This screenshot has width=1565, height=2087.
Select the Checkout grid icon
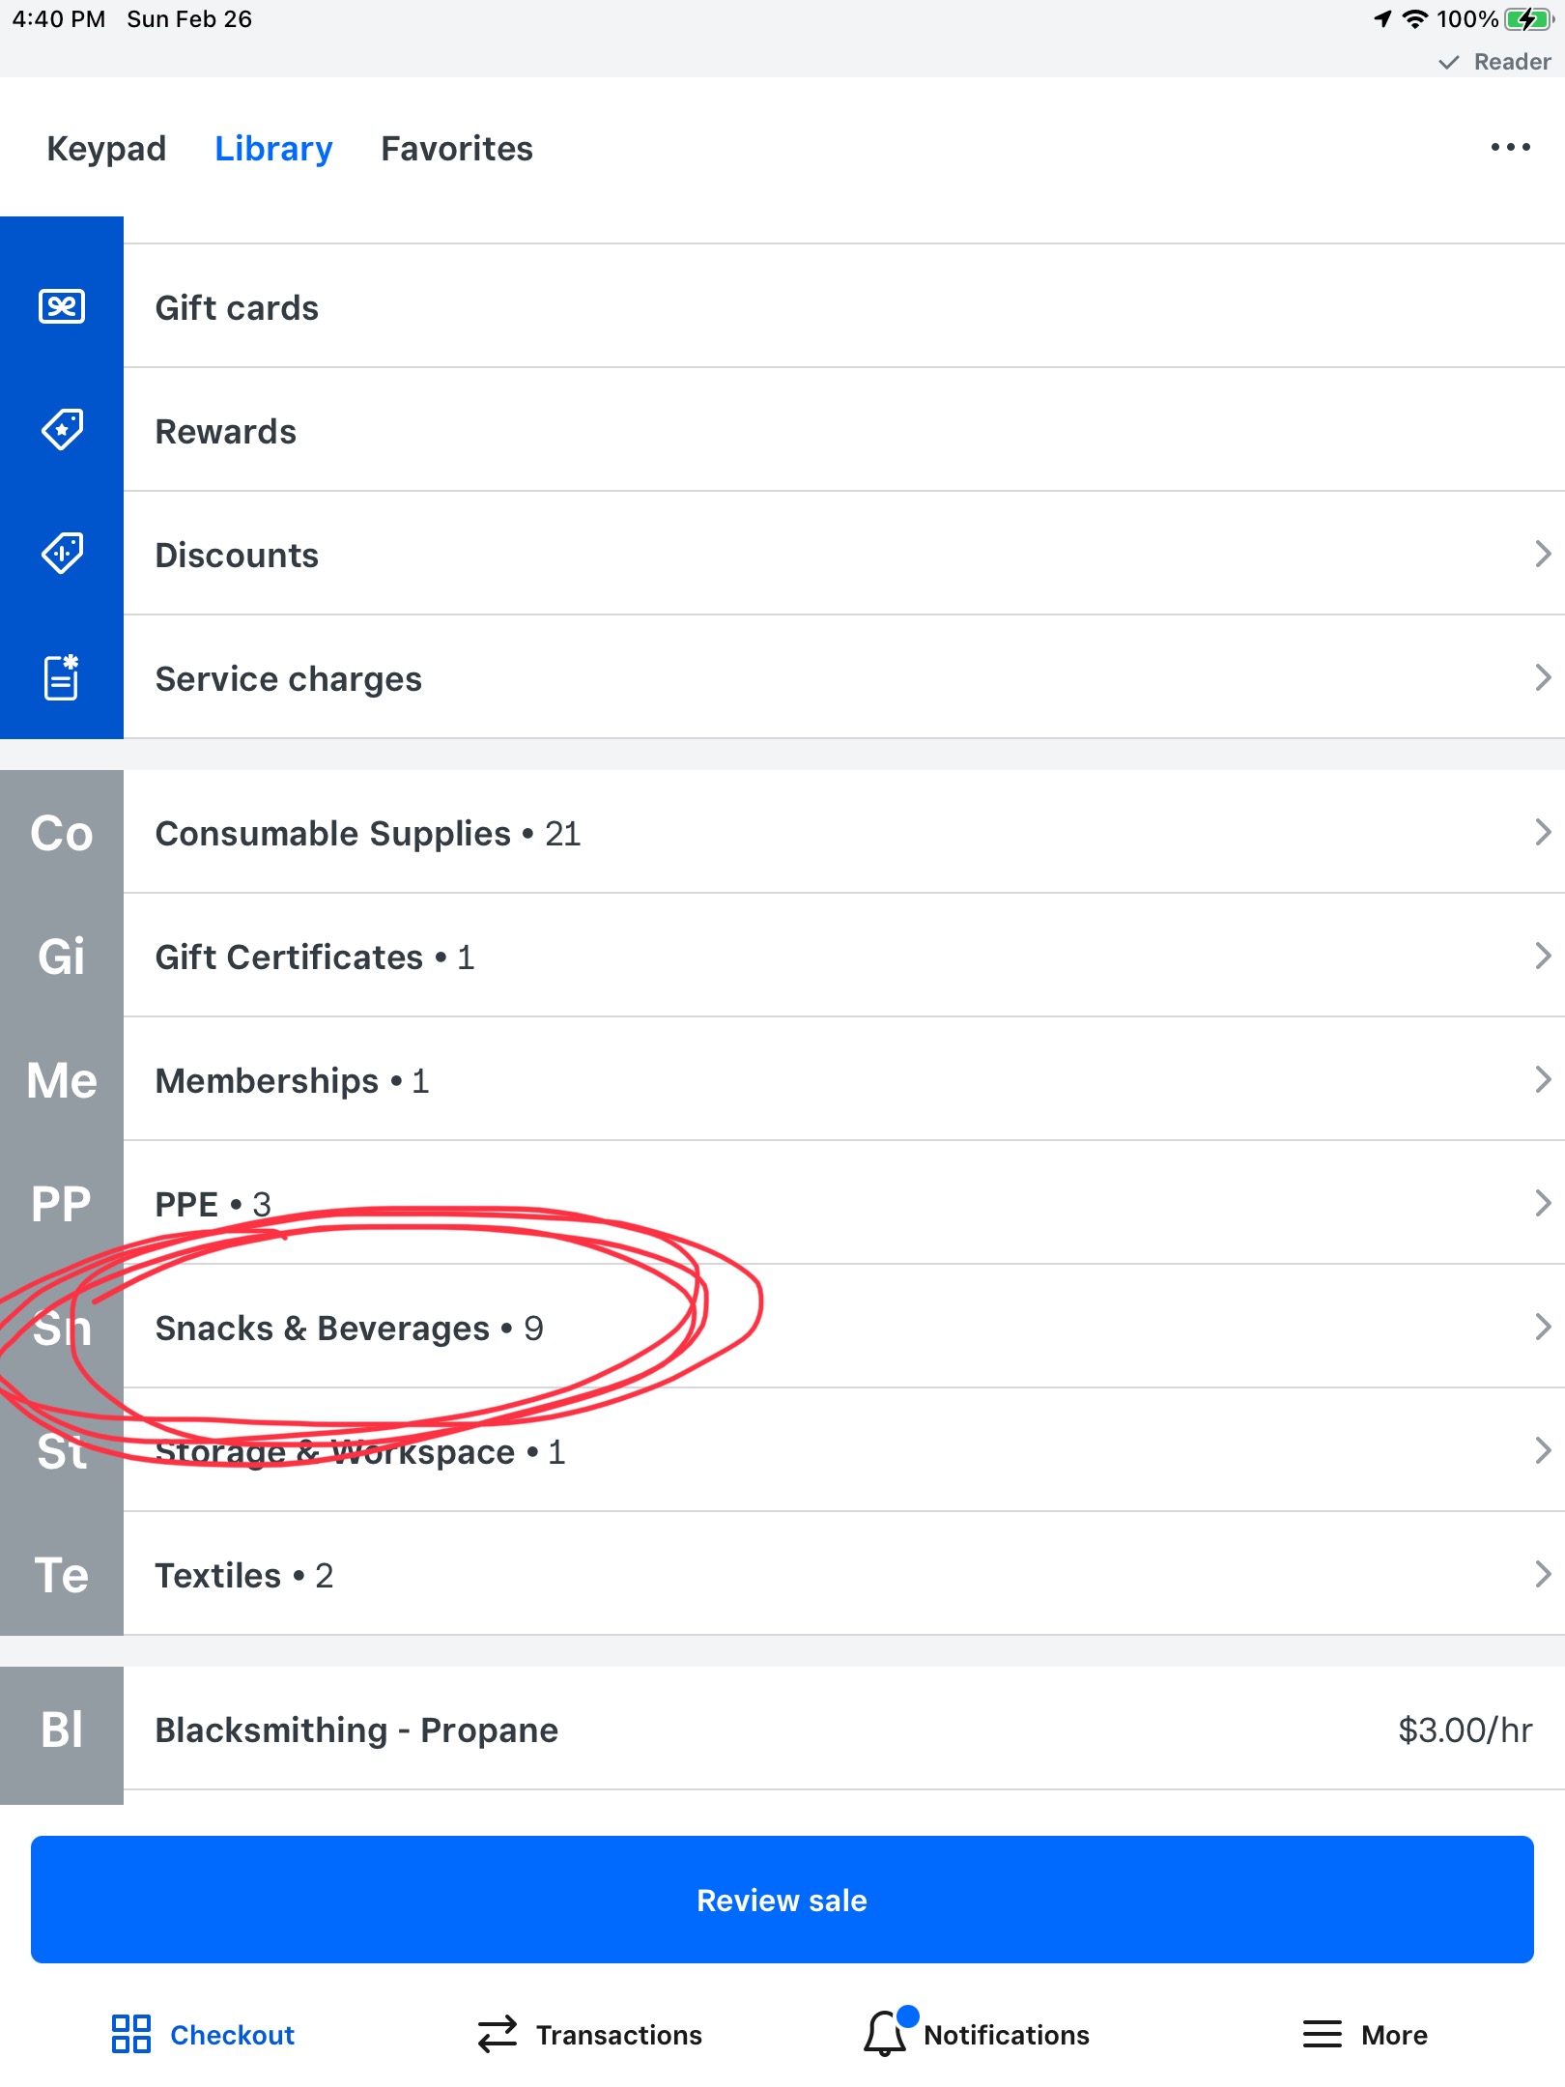[x=130, y=2034]
